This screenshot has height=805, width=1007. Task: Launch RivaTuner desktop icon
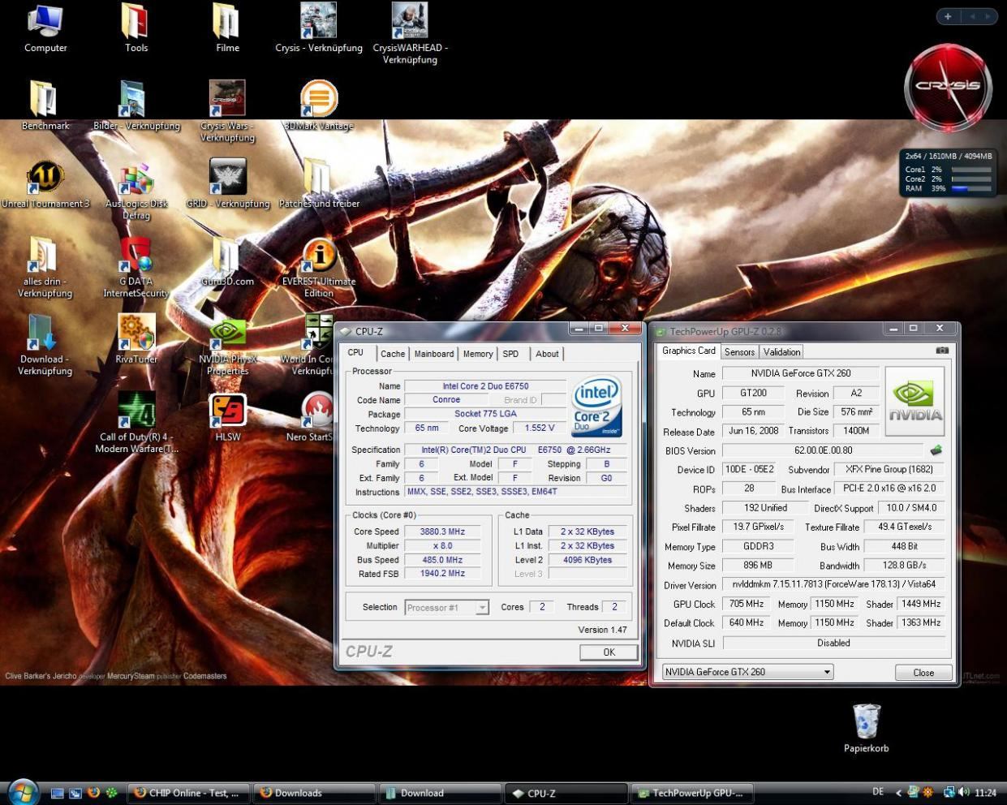tap(136, 339)
